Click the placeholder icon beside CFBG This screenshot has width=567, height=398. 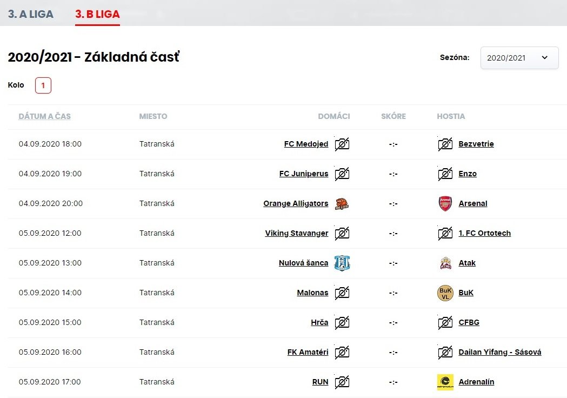[x=445, y=323]
